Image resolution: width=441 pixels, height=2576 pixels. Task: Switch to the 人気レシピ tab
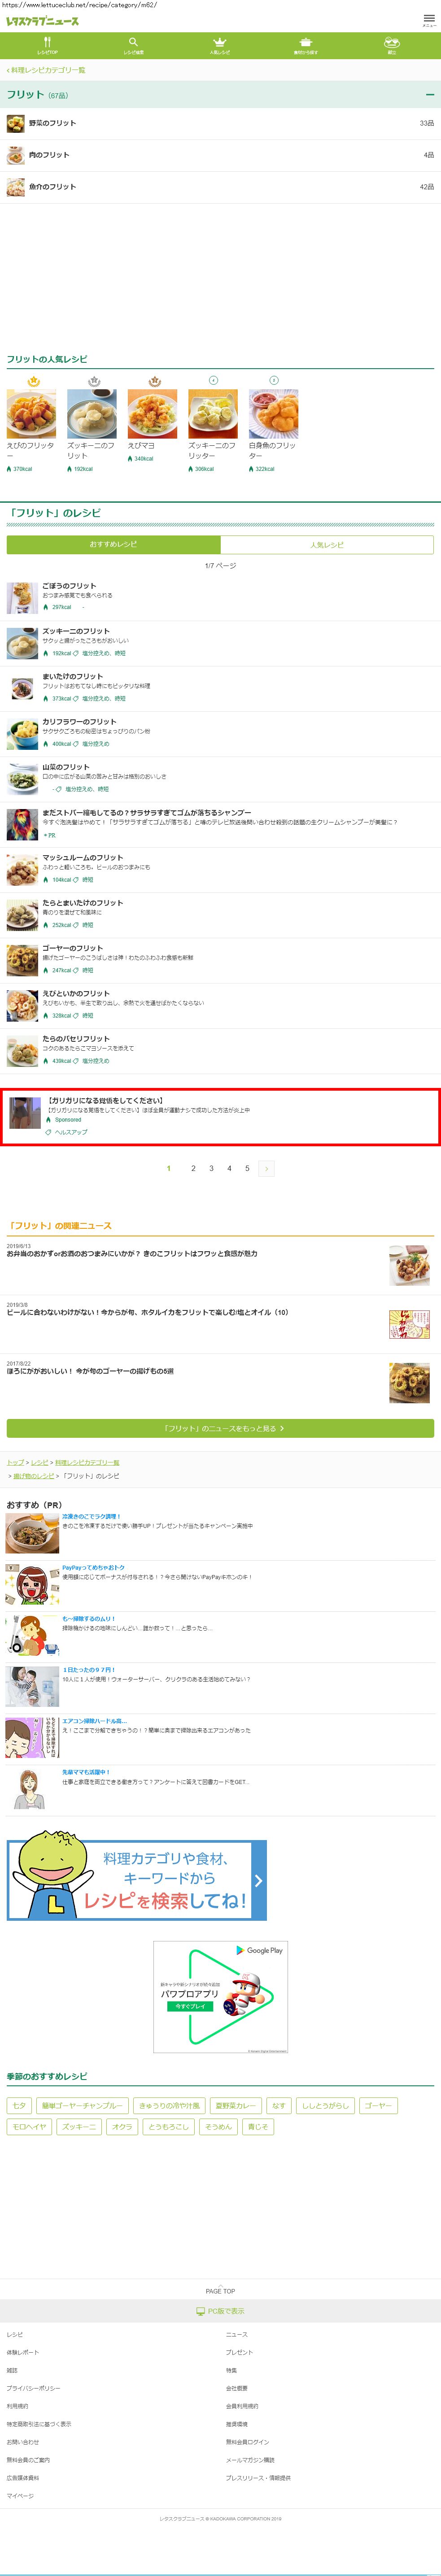click(327, 545)
